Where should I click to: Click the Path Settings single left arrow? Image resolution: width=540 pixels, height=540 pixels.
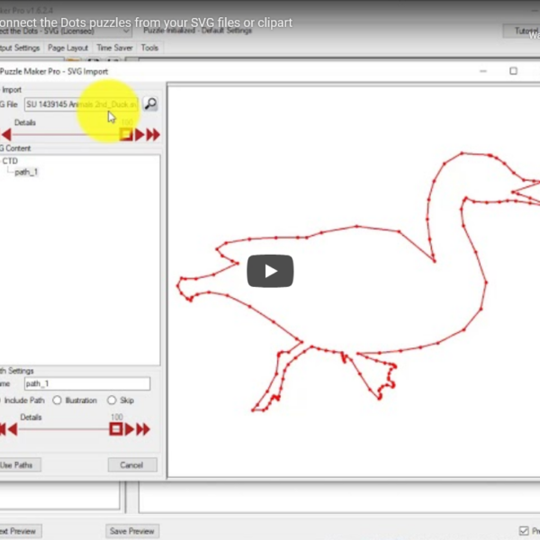point(11,429)
